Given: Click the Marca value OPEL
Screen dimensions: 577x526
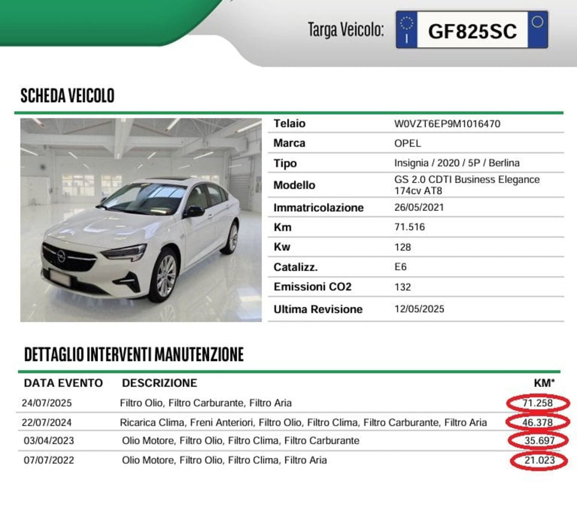Looking at the screenshot, I should click(407, 143).
